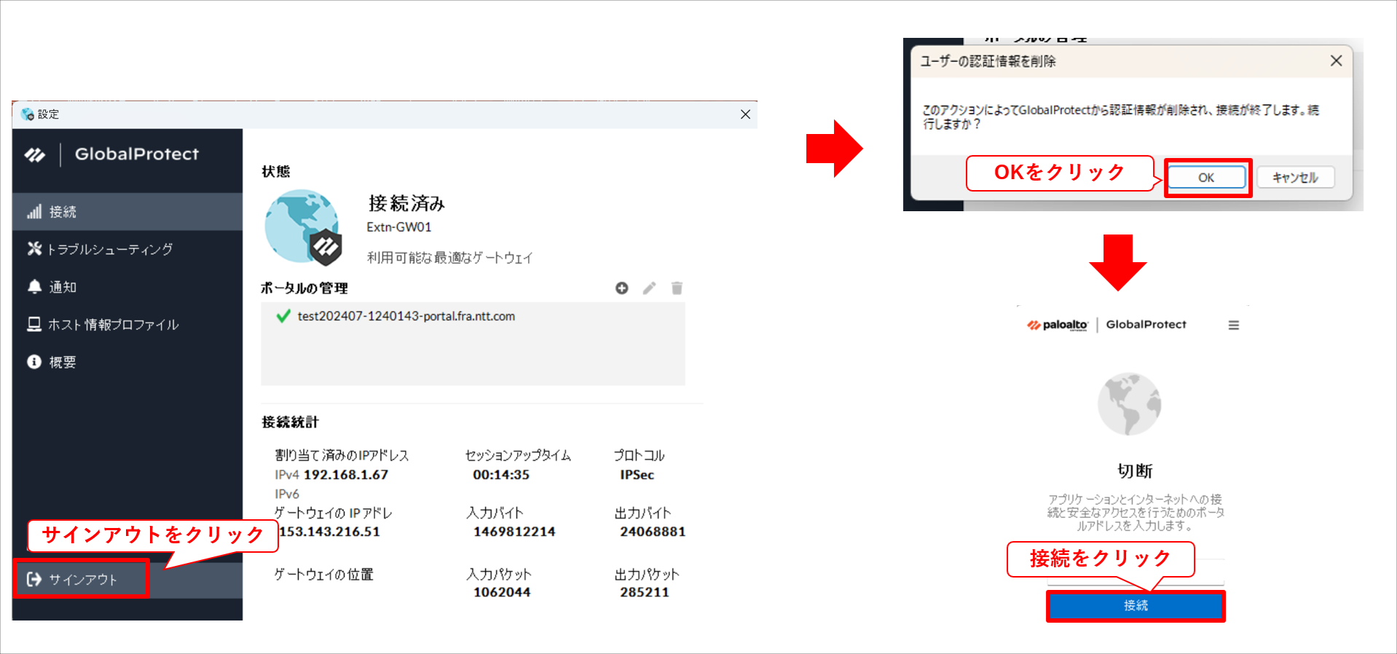Click the 切断 status heading

coord(1136,471)
